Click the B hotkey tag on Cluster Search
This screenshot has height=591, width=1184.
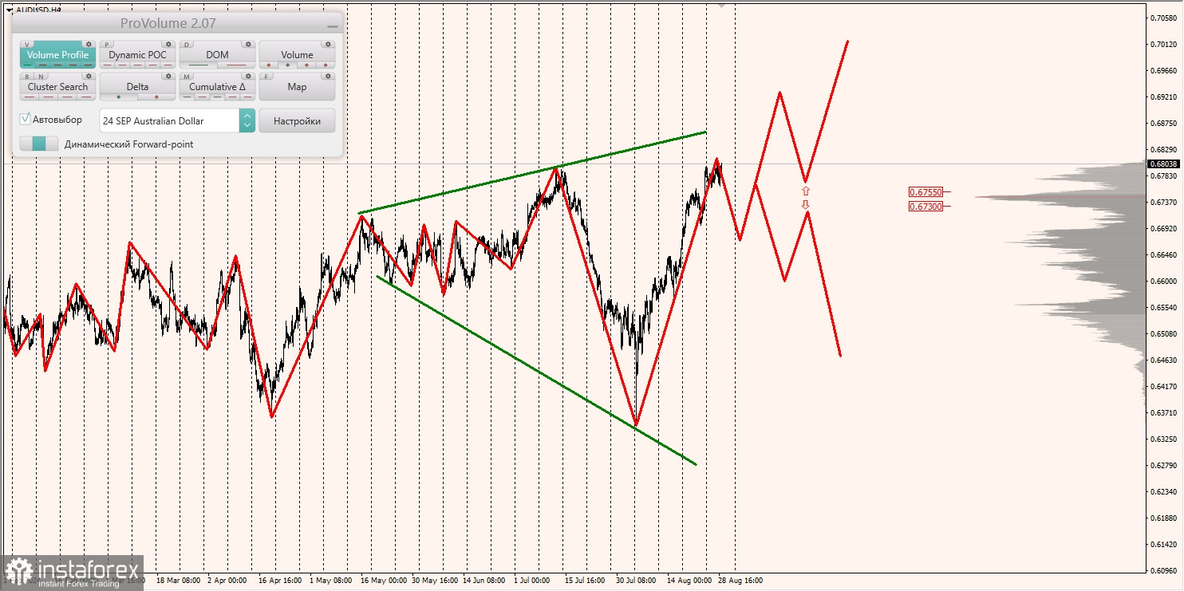27,77
